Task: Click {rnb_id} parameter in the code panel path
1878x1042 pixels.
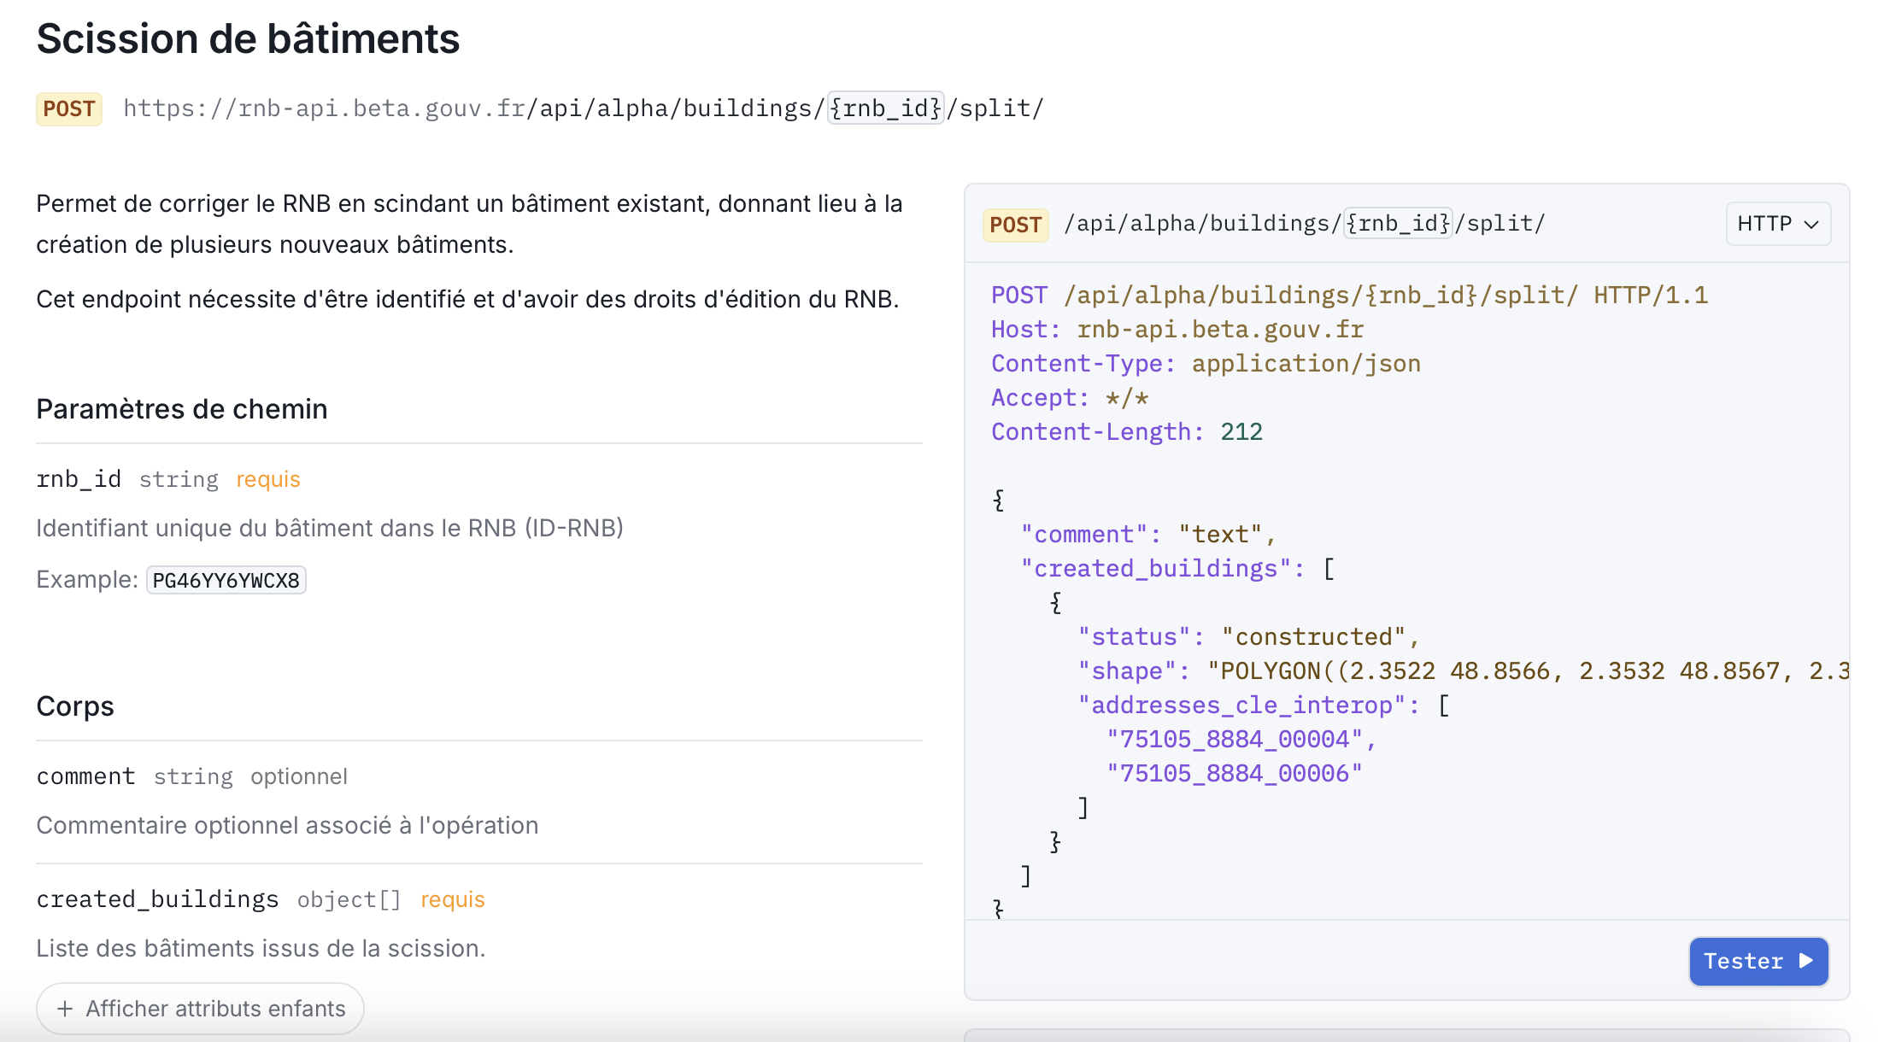Action: [1398, 224]
